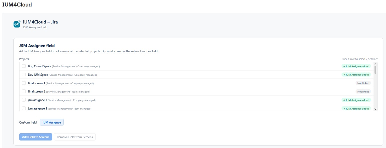Click the IUM4Cloud app icon
The height and width of the screenshot is (148, 386).
tap(17, 24)
